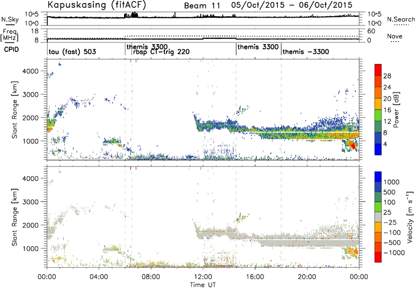
Task: Select the 'tau (fast) 503' CPID entry
Action: coord(72,51)
